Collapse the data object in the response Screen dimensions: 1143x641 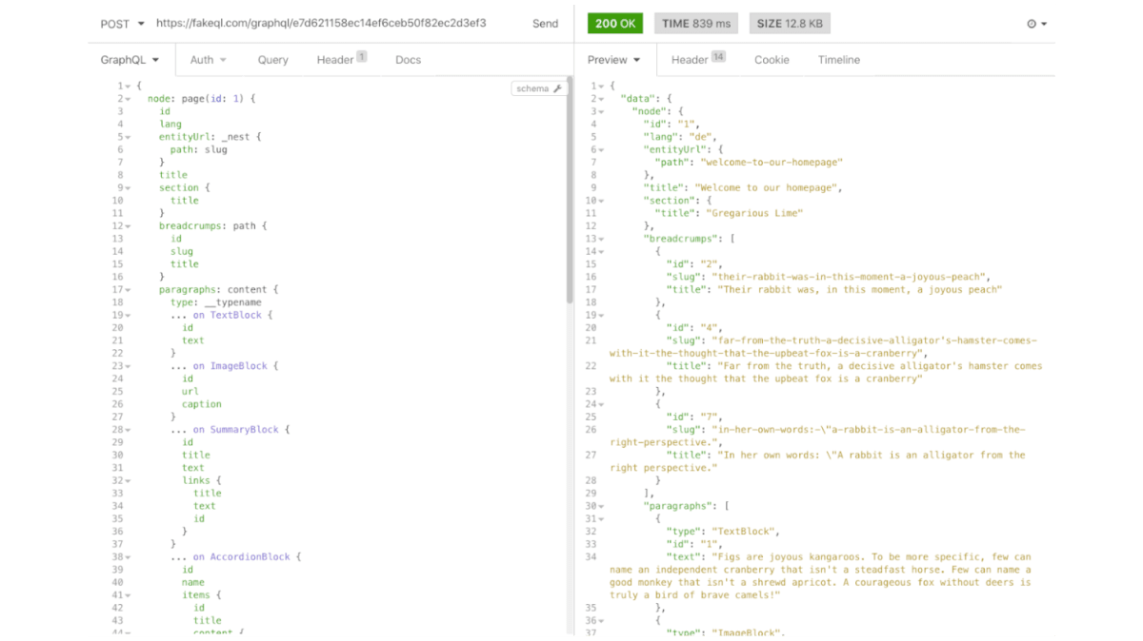[x=603, y=98]
